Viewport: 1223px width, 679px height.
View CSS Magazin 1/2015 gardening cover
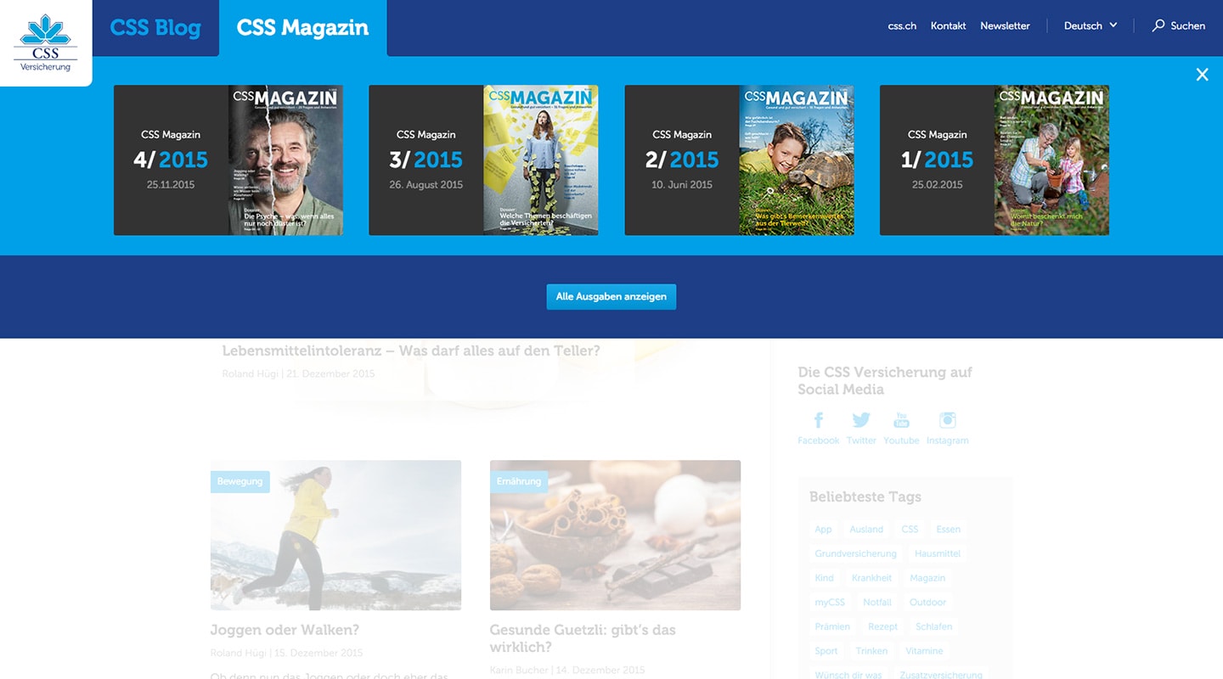click(x=1051, y=160)
